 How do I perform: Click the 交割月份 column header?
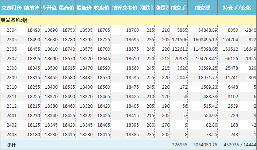click(12, 8)
